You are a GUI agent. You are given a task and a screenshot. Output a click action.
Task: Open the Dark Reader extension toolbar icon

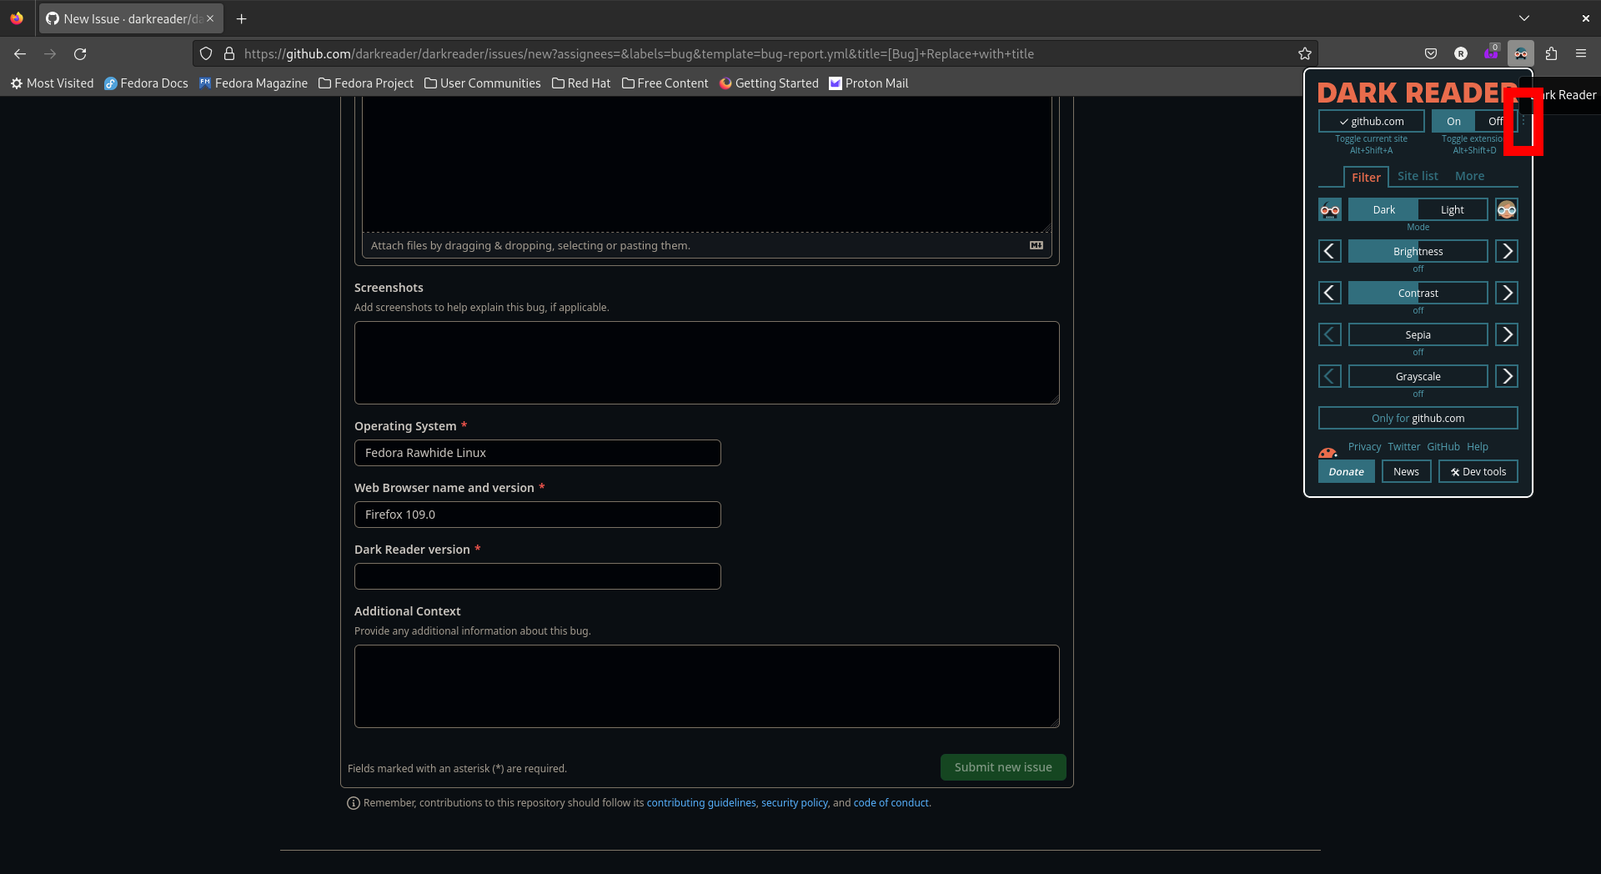click(x=1522, y=53)
